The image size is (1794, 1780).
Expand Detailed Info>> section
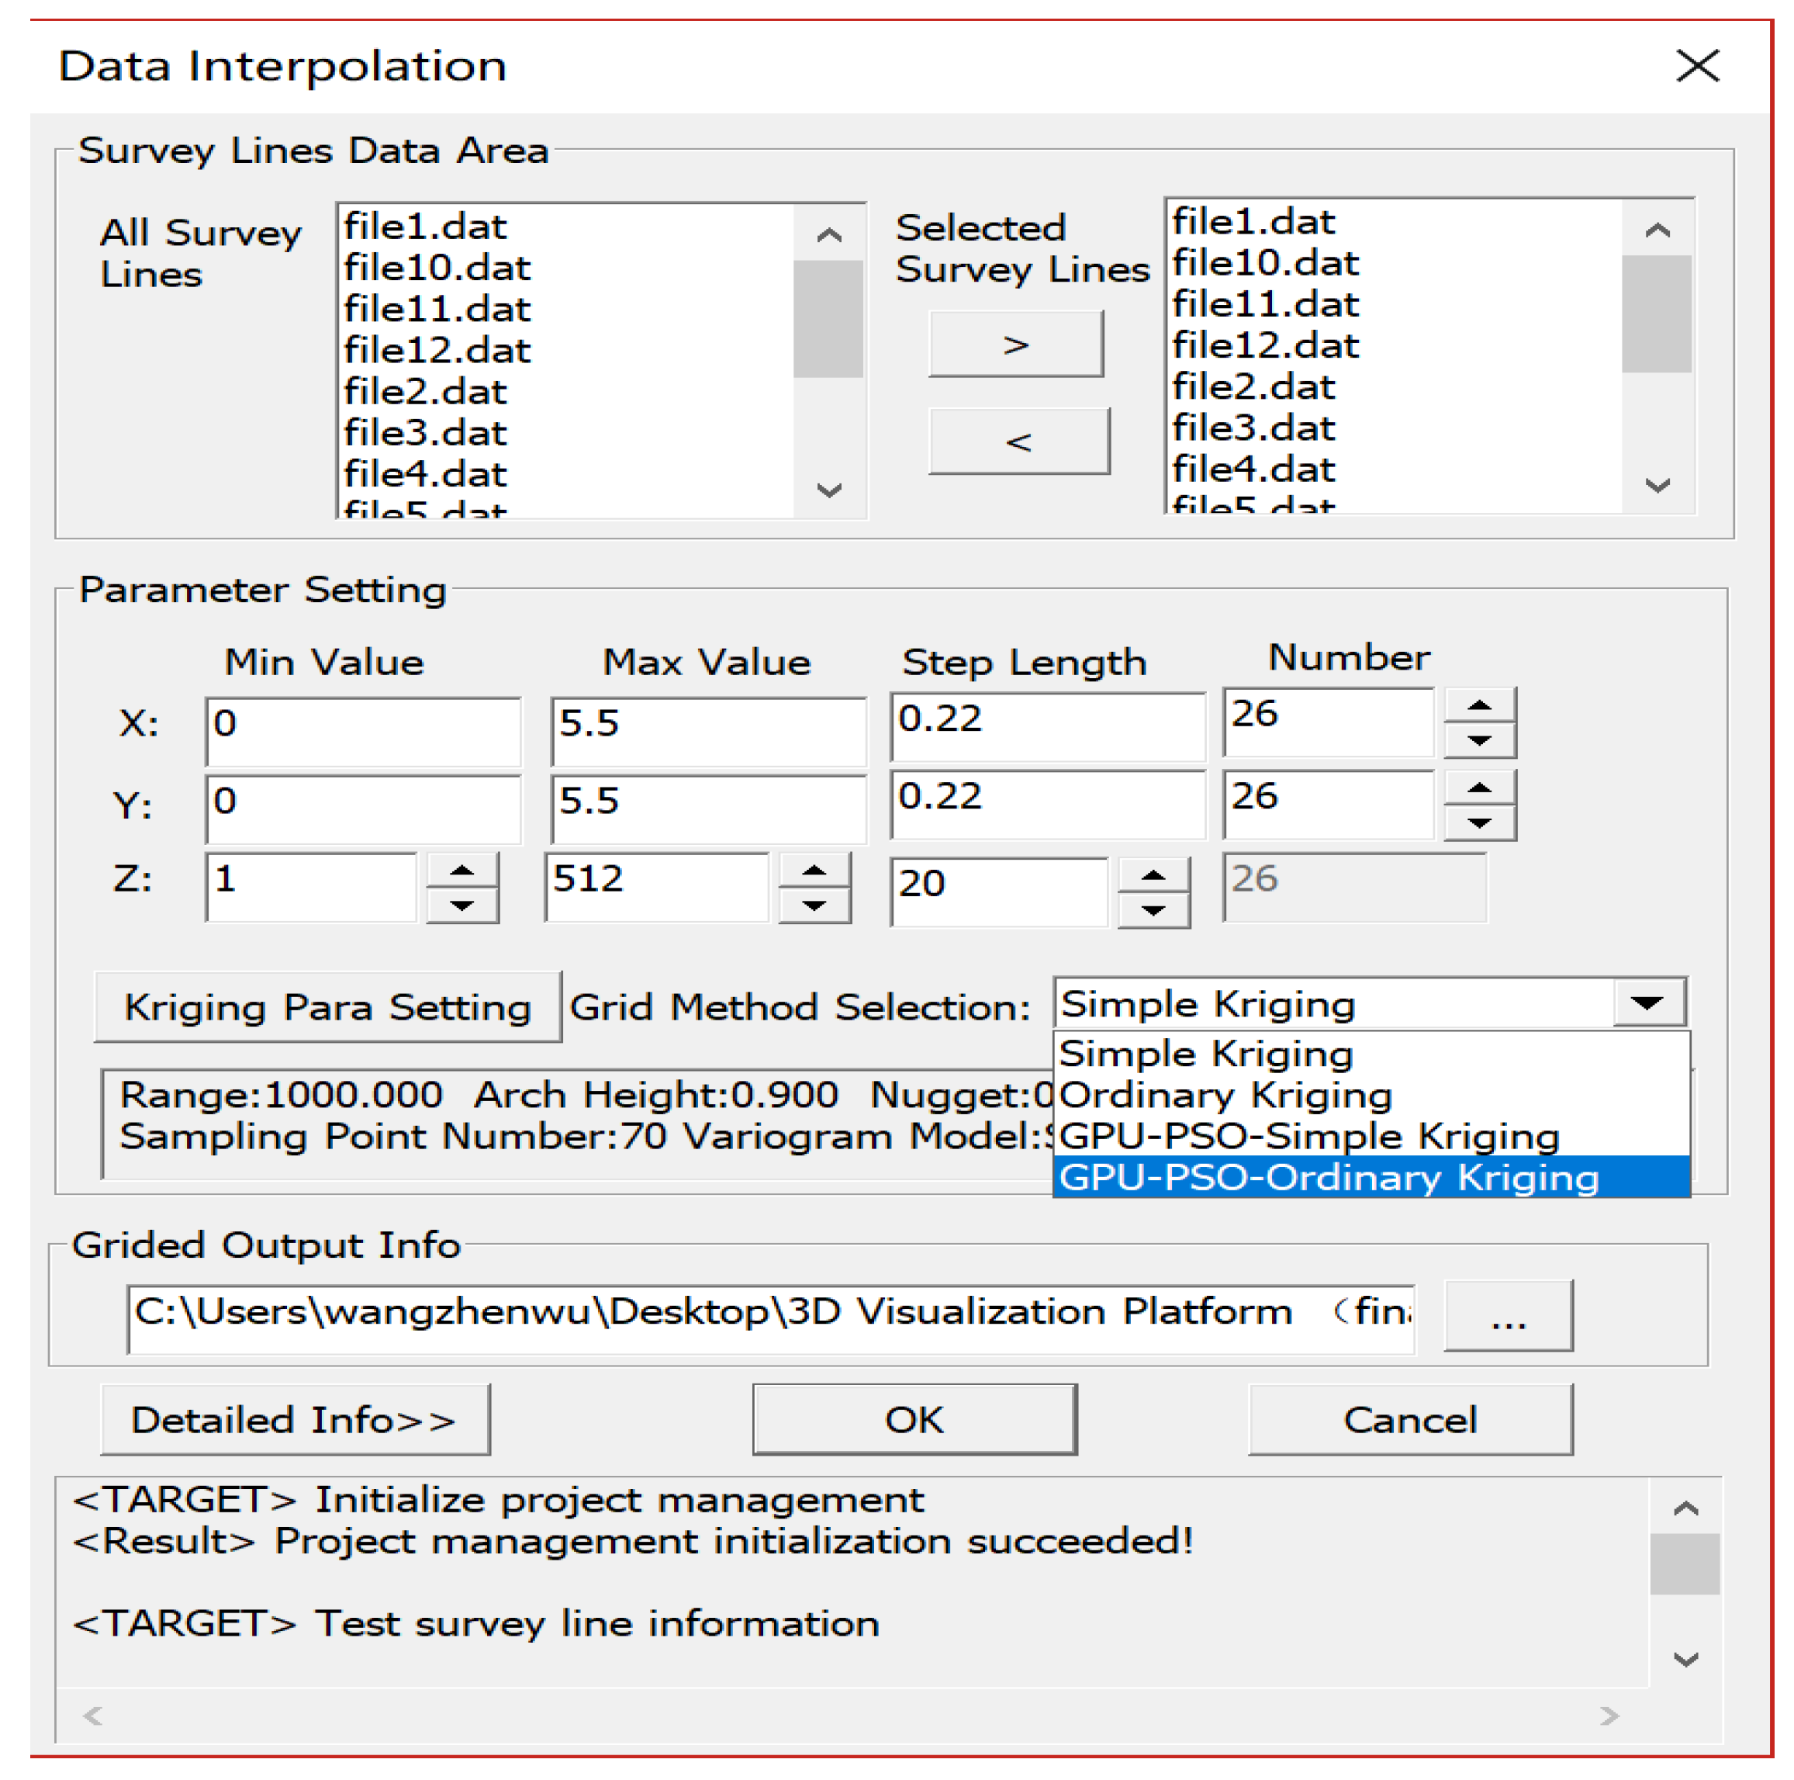pos(295,1419)
